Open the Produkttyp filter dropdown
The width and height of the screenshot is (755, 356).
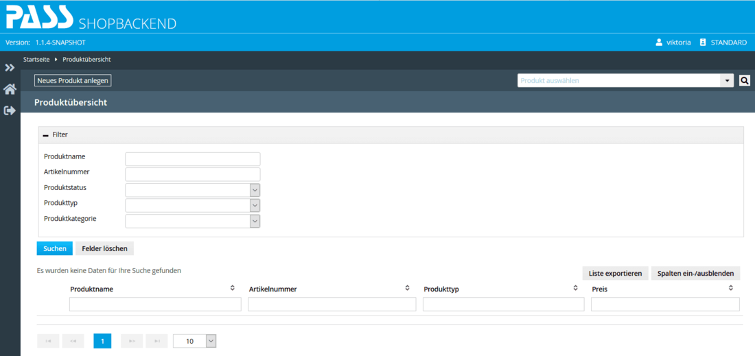coord(255,205)
